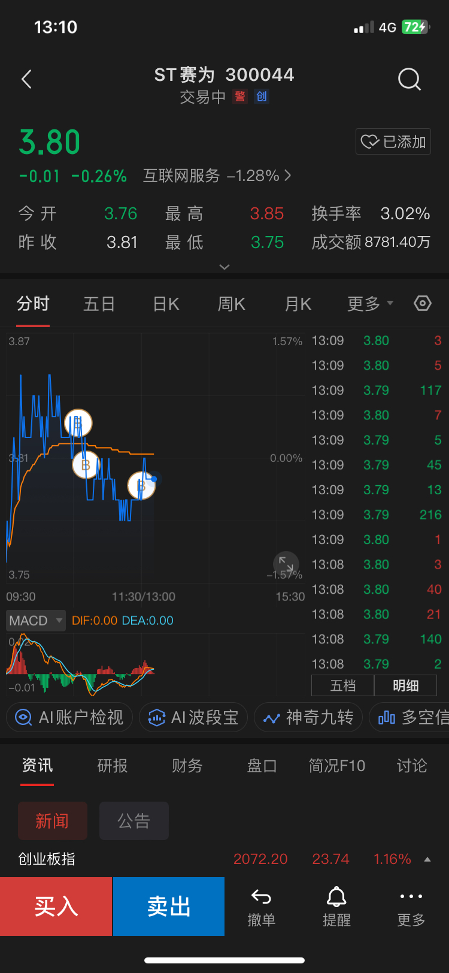The height and width of the screenshot is (973, 449).
Task: Open the 研报 research tab
Action: tap(113, 765)
